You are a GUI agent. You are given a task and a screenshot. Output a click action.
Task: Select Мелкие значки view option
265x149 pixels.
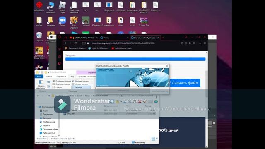point(80,84)
